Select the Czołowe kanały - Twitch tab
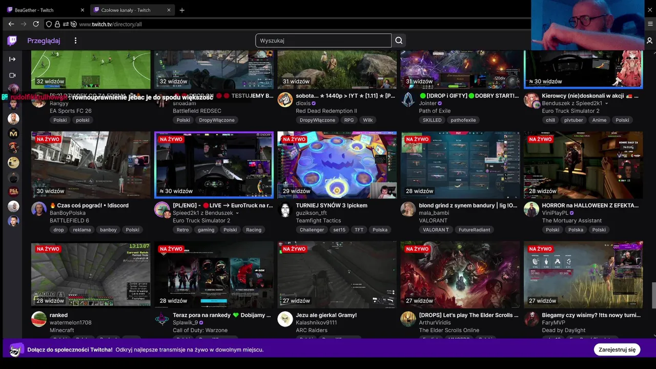 [133, 10]
